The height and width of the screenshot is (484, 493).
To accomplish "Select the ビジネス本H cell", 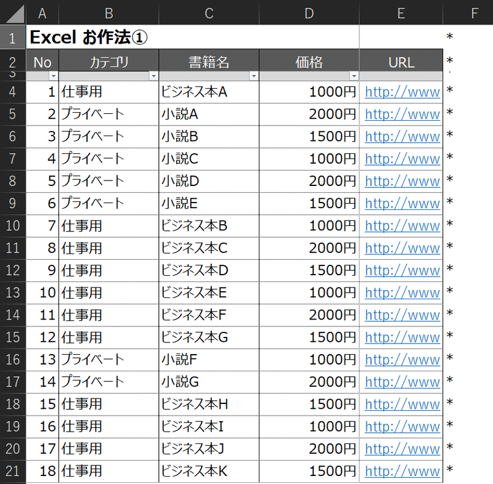I will pyautogui.click(x=209, y=404).
